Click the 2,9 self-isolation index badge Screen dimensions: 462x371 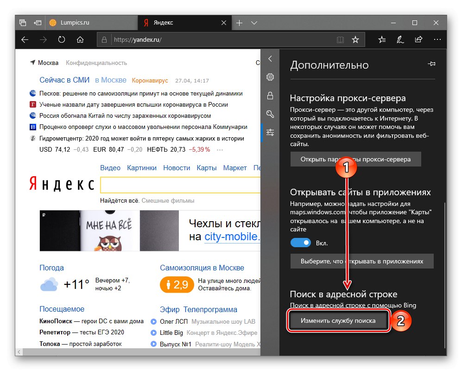[x=177, y=285]
